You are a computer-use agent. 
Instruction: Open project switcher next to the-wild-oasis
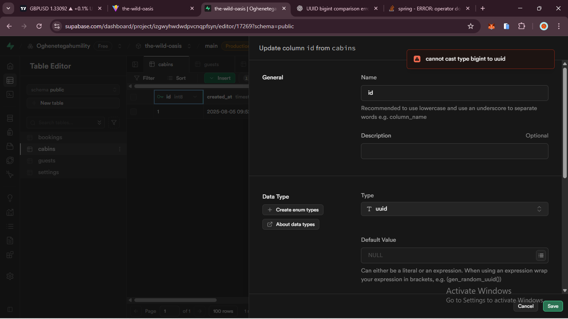189,46
